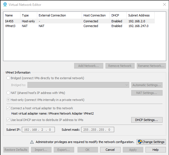Select the Bridged radio button
169x155 pixels.
point(8,78)
